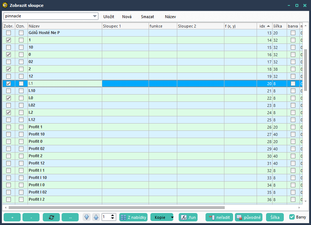The image size is (311, 225).
Task: Click Nová menu item
Action: (x=127, y=17)
